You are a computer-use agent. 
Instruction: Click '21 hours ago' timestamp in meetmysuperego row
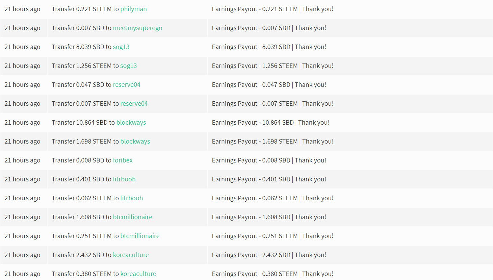[22, 28]
